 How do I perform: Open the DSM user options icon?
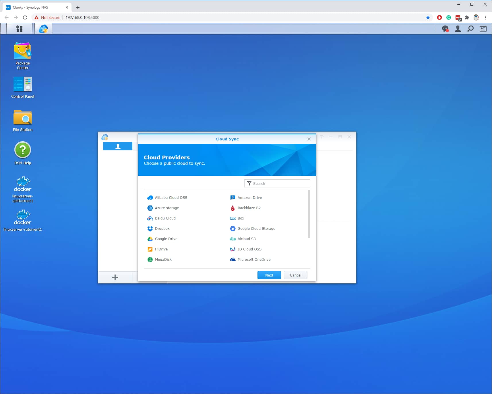tap(458, 29)
